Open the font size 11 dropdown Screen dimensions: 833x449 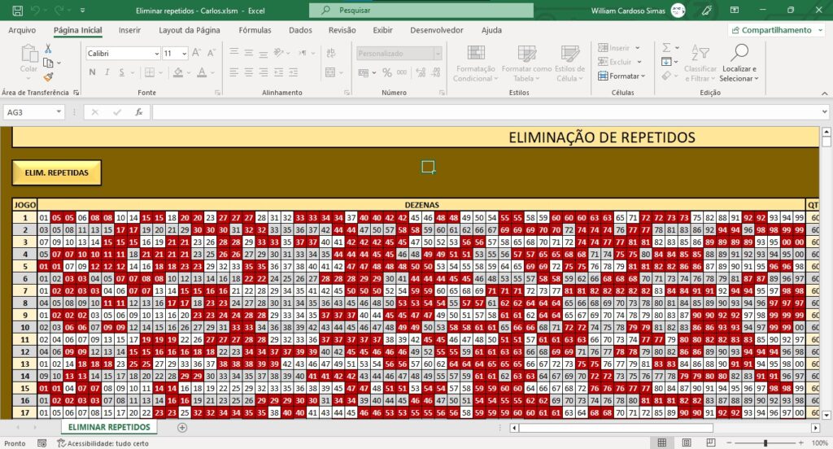(x=185, y=53)
